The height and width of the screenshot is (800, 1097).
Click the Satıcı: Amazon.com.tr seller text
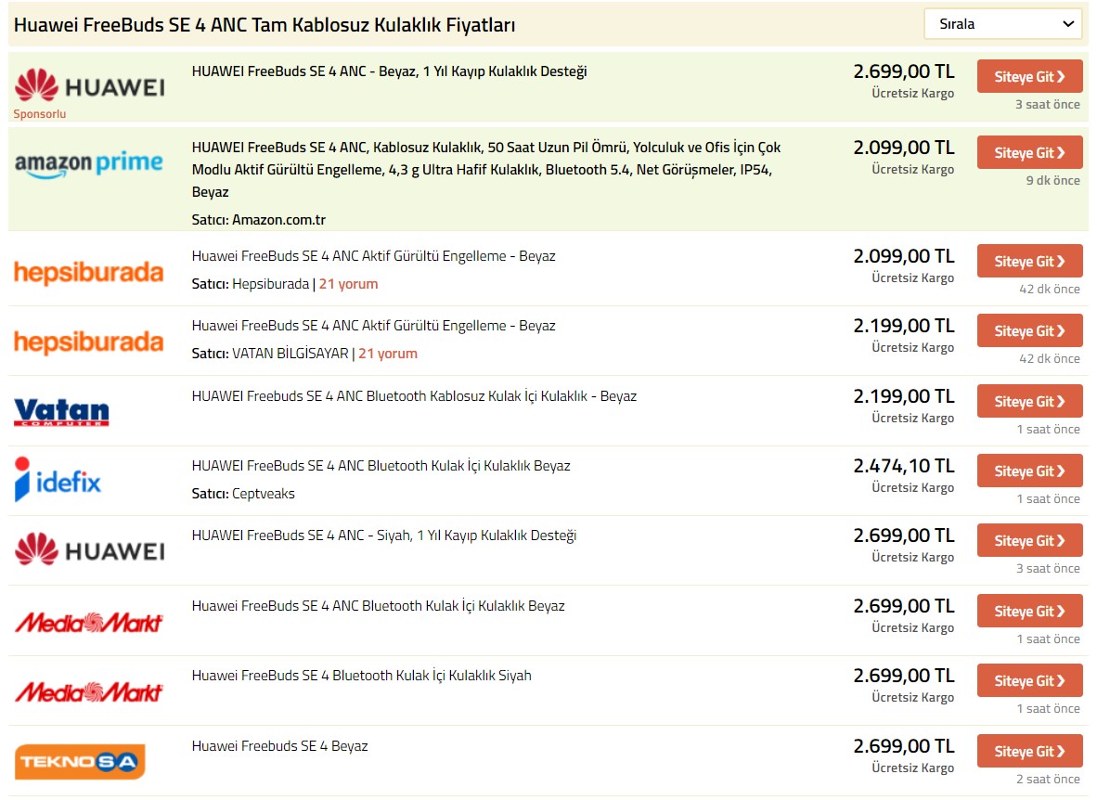259,220
